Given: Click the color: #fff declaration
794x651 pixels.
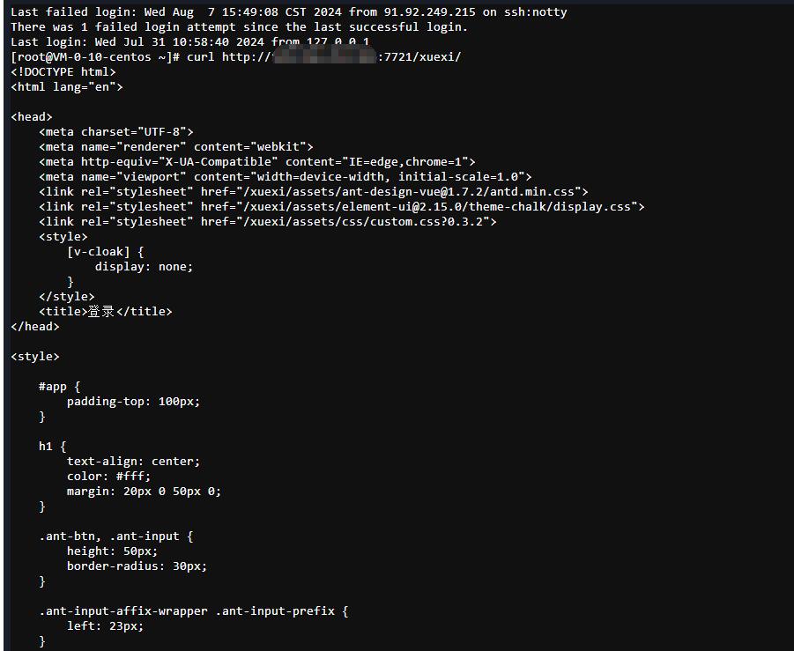Looking at the screenshot, I should [x=109, y=477].
